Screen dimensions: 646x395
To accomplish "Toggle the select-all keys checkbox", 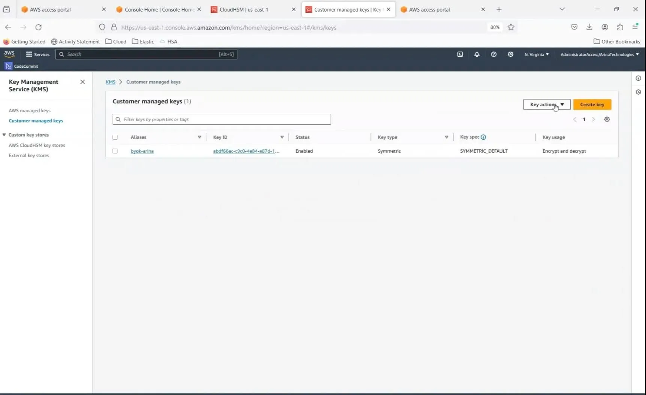I will click(x=115, y=137).
